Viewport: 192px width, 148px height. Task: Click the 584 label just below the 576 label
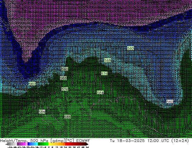click(100, 93)
